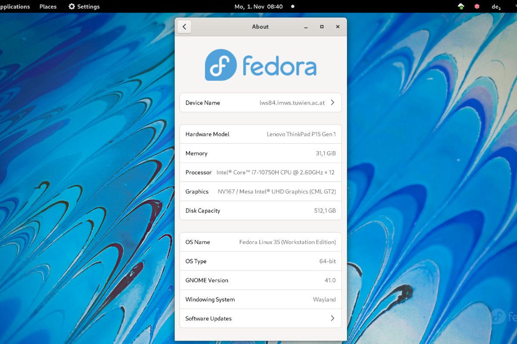Click the 31,1 GiB memory value
517x344 pixels.
326,154
